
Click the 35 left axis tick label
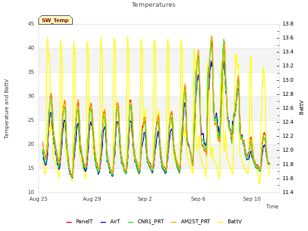coord(31,72)
